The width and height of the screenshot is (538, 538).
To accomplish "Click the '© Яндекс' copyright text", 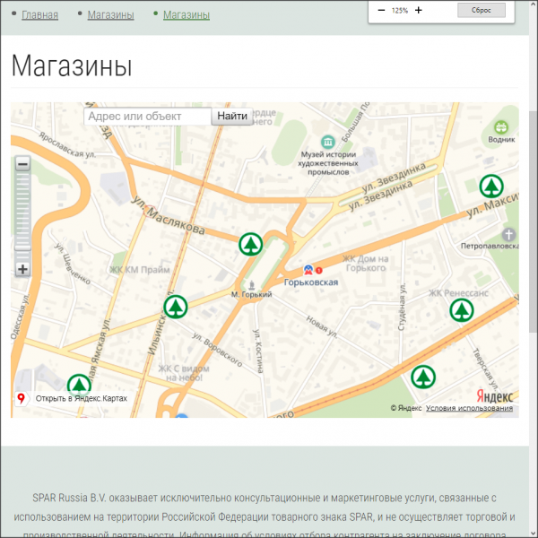I will (x=406, y=408).
